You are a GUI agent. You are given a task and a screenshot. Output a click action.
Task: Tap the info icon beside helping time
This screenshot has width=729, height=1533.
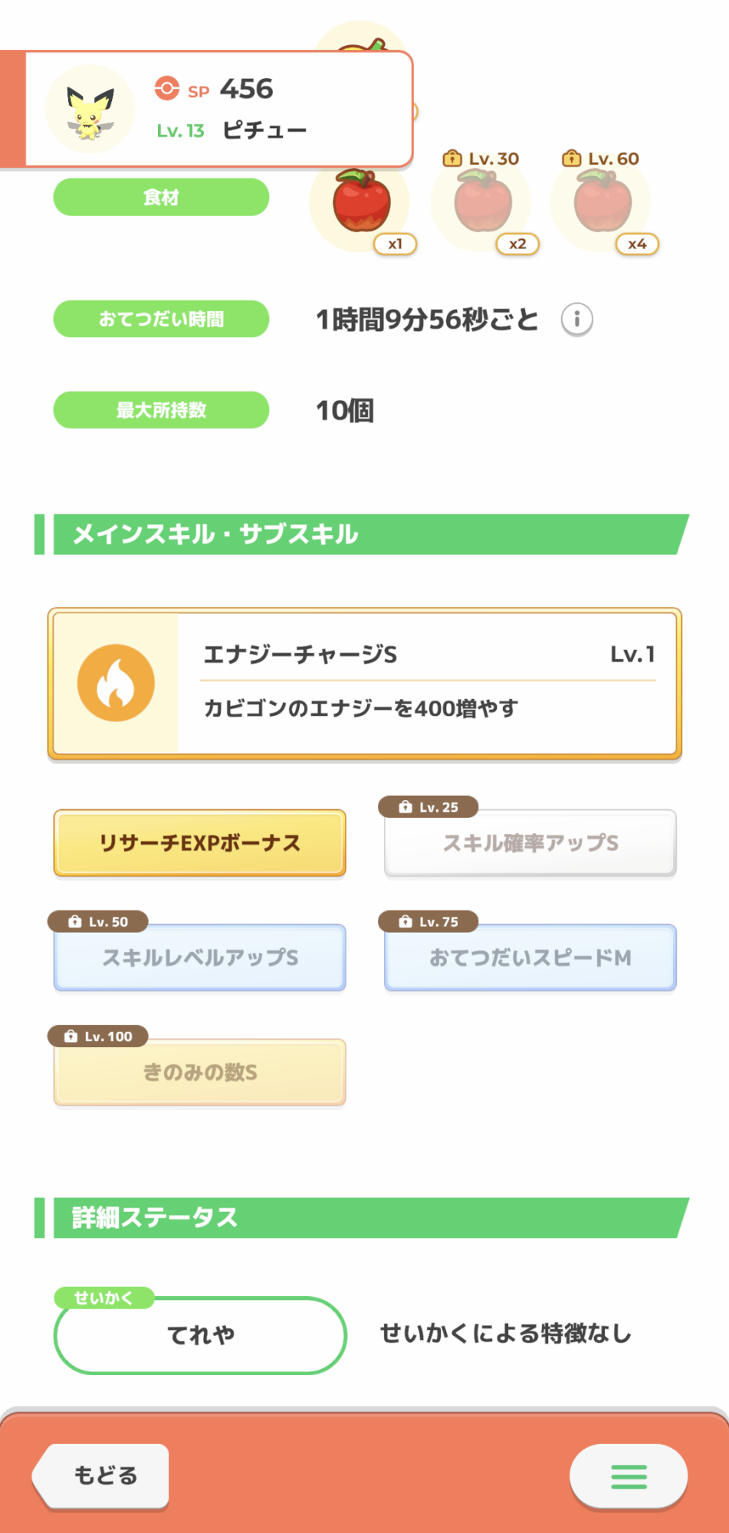(x=576, y=319)
